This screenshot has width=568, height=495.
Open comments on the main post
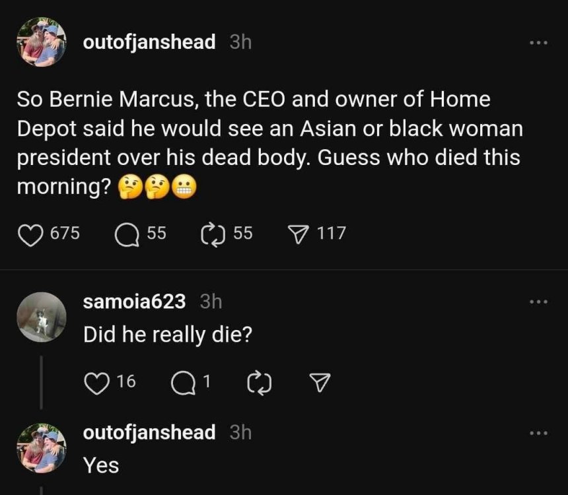coord(124,234)
